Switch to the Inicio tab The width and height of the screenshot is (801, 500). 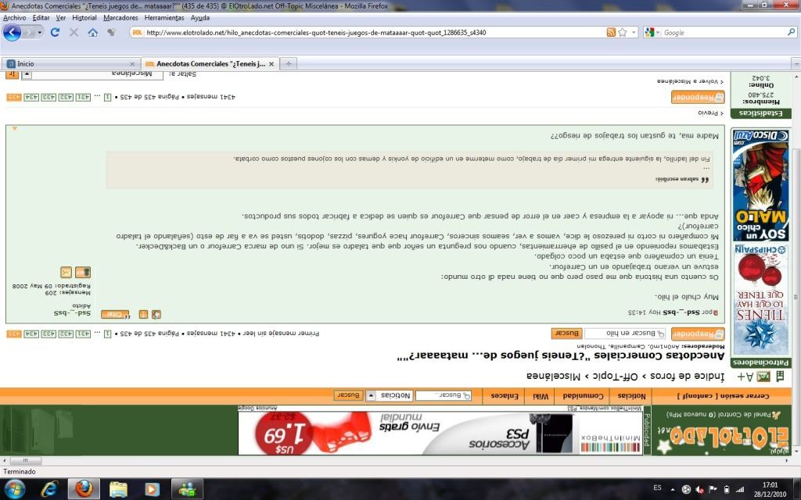click(x=70, y=64)
